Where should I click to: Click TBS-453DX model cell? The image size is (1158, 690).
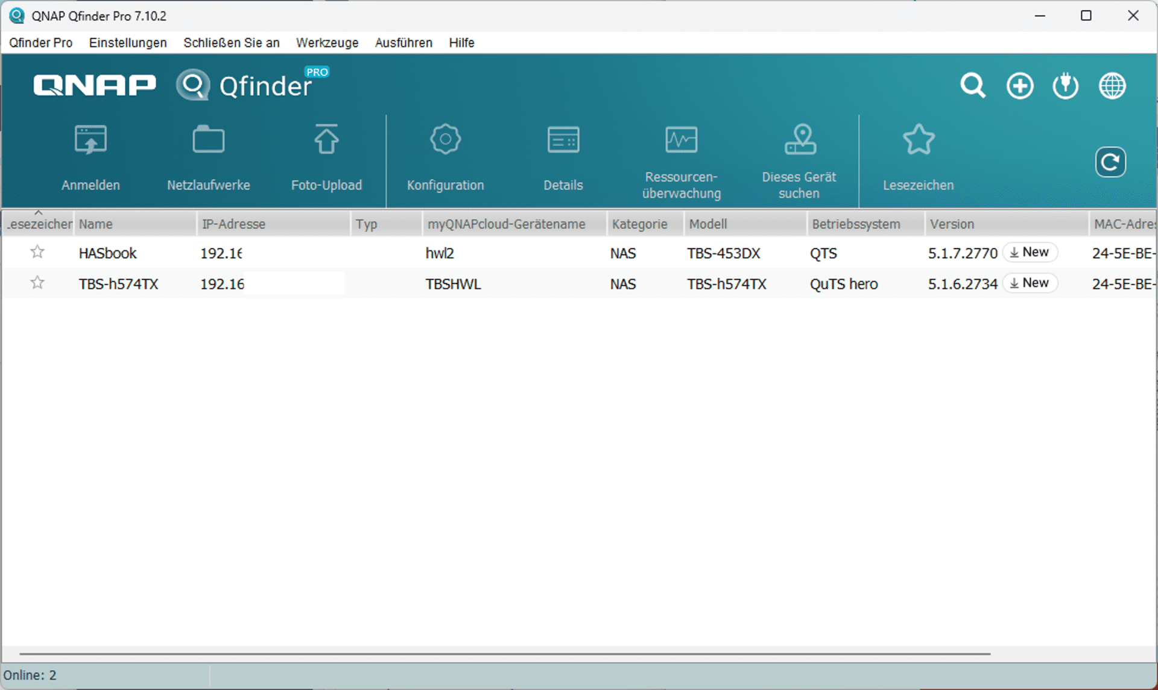[724, 253]
